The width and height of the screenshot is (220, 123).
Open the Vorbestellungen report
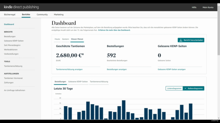[x=11, y=54]
